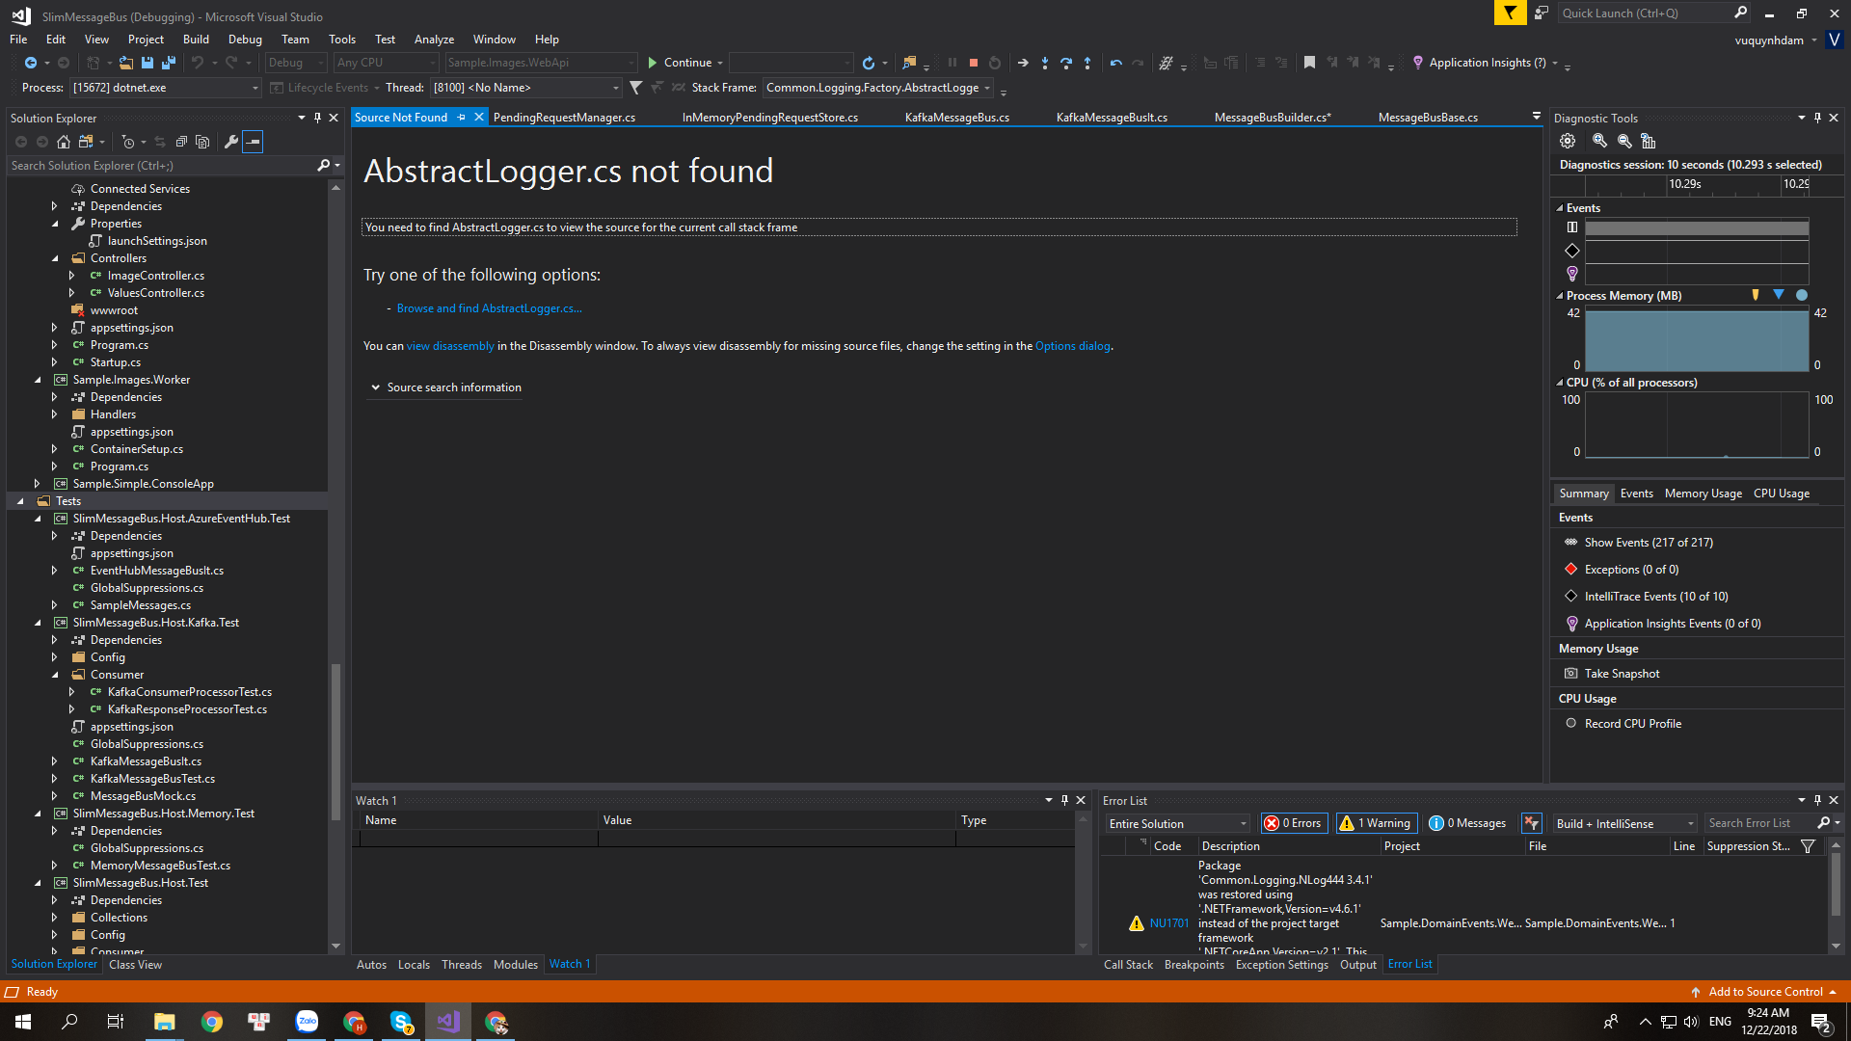This screenshot has height=1041, width=1851.
Task: Expand the Sample.Simple.ConsoleApp project node
Action: (x=38, y=484)
